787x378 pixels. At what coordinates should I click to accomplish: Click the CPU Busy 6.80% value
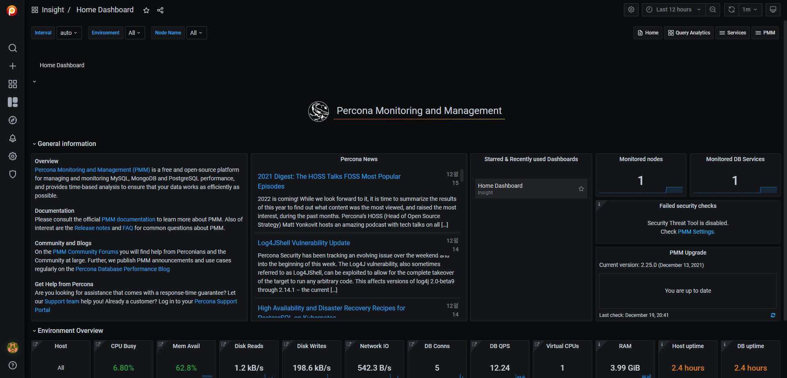[x=123, y=368]
